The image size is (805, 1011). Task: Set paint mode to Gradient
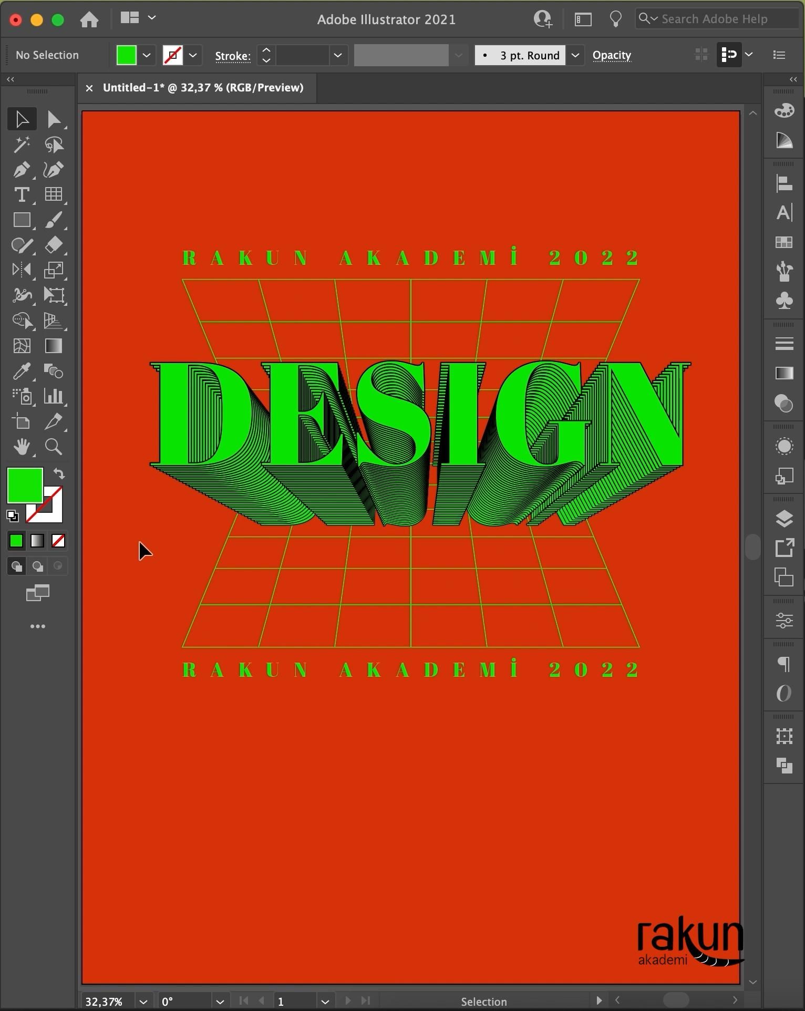click(37, 541)
